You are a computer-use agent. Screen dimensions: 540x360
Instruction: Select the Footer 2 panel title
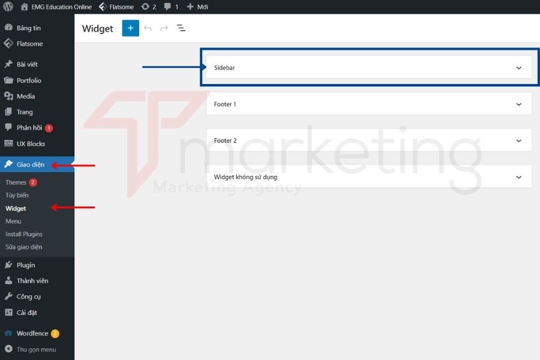[x=225, y=141]
